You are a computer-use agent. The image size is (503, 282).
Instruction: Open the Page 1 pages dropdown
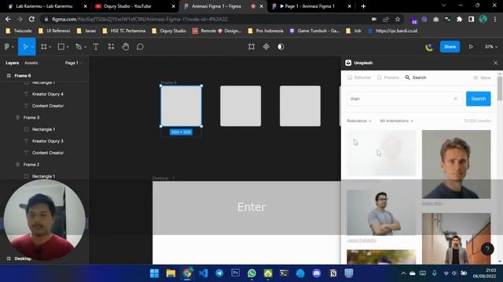[73, 63]
